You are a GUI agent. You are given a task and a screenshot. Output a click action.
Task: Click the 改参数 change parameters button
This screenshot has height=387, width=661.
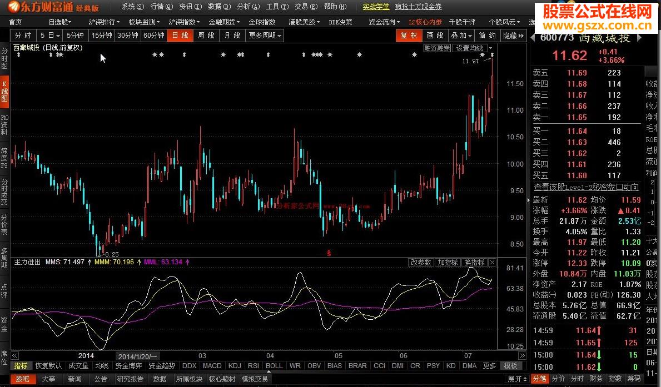(x=421, y=262)
